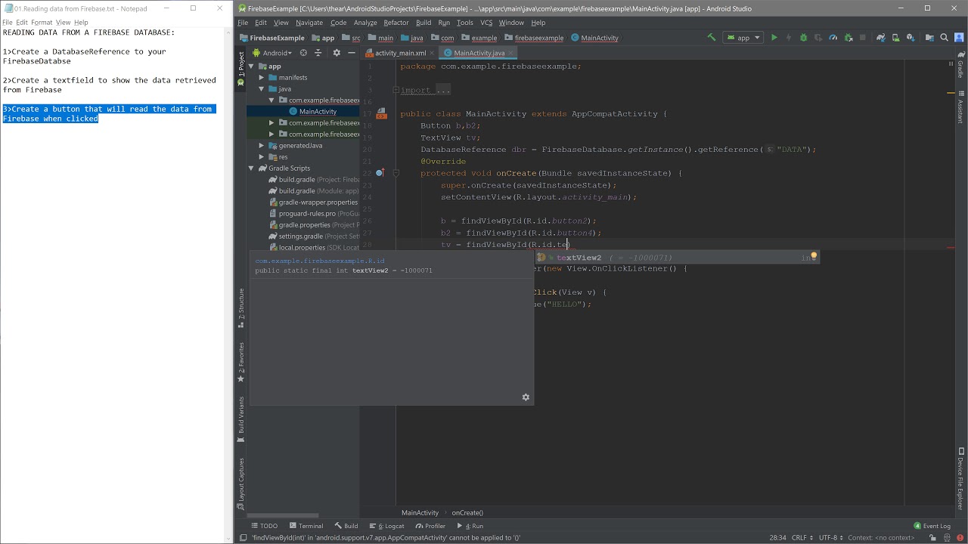The height and width of the screenshot is (544, 968).
Task: Click related XML file gutter icon at line 17
Action: pyautogui.click(x=382, y=114)
